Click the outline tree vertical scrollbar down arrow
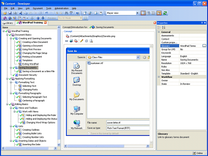 [59, 145]
